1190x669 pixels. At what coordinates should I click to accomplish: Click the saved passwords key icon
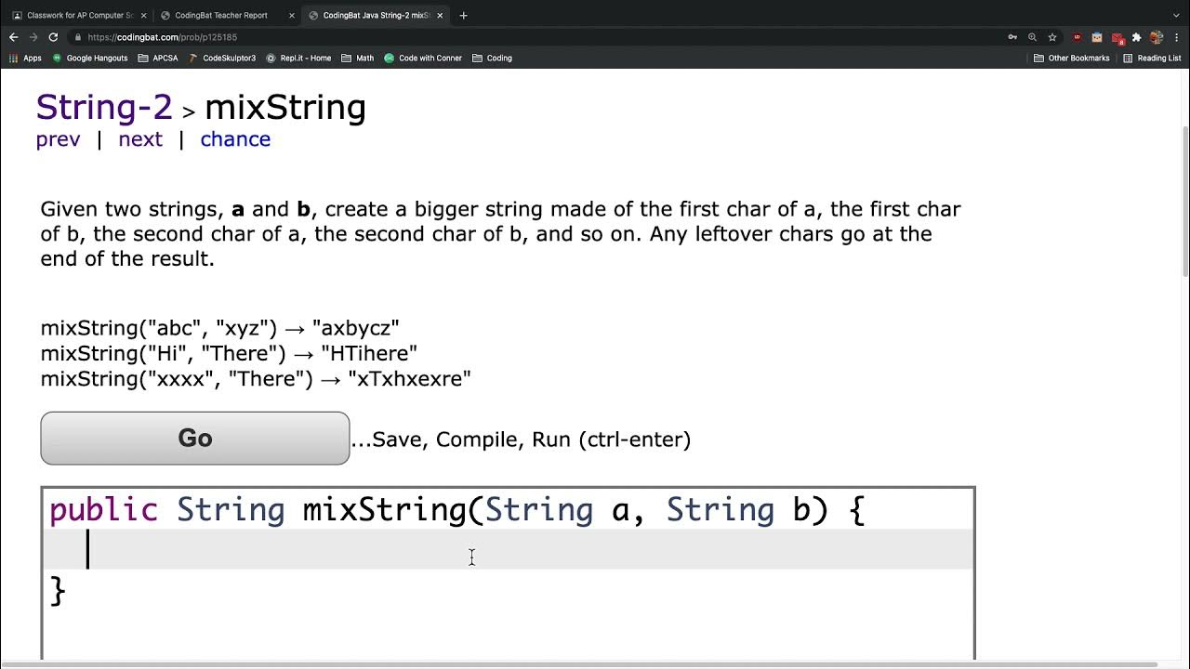coord(1012,37)
